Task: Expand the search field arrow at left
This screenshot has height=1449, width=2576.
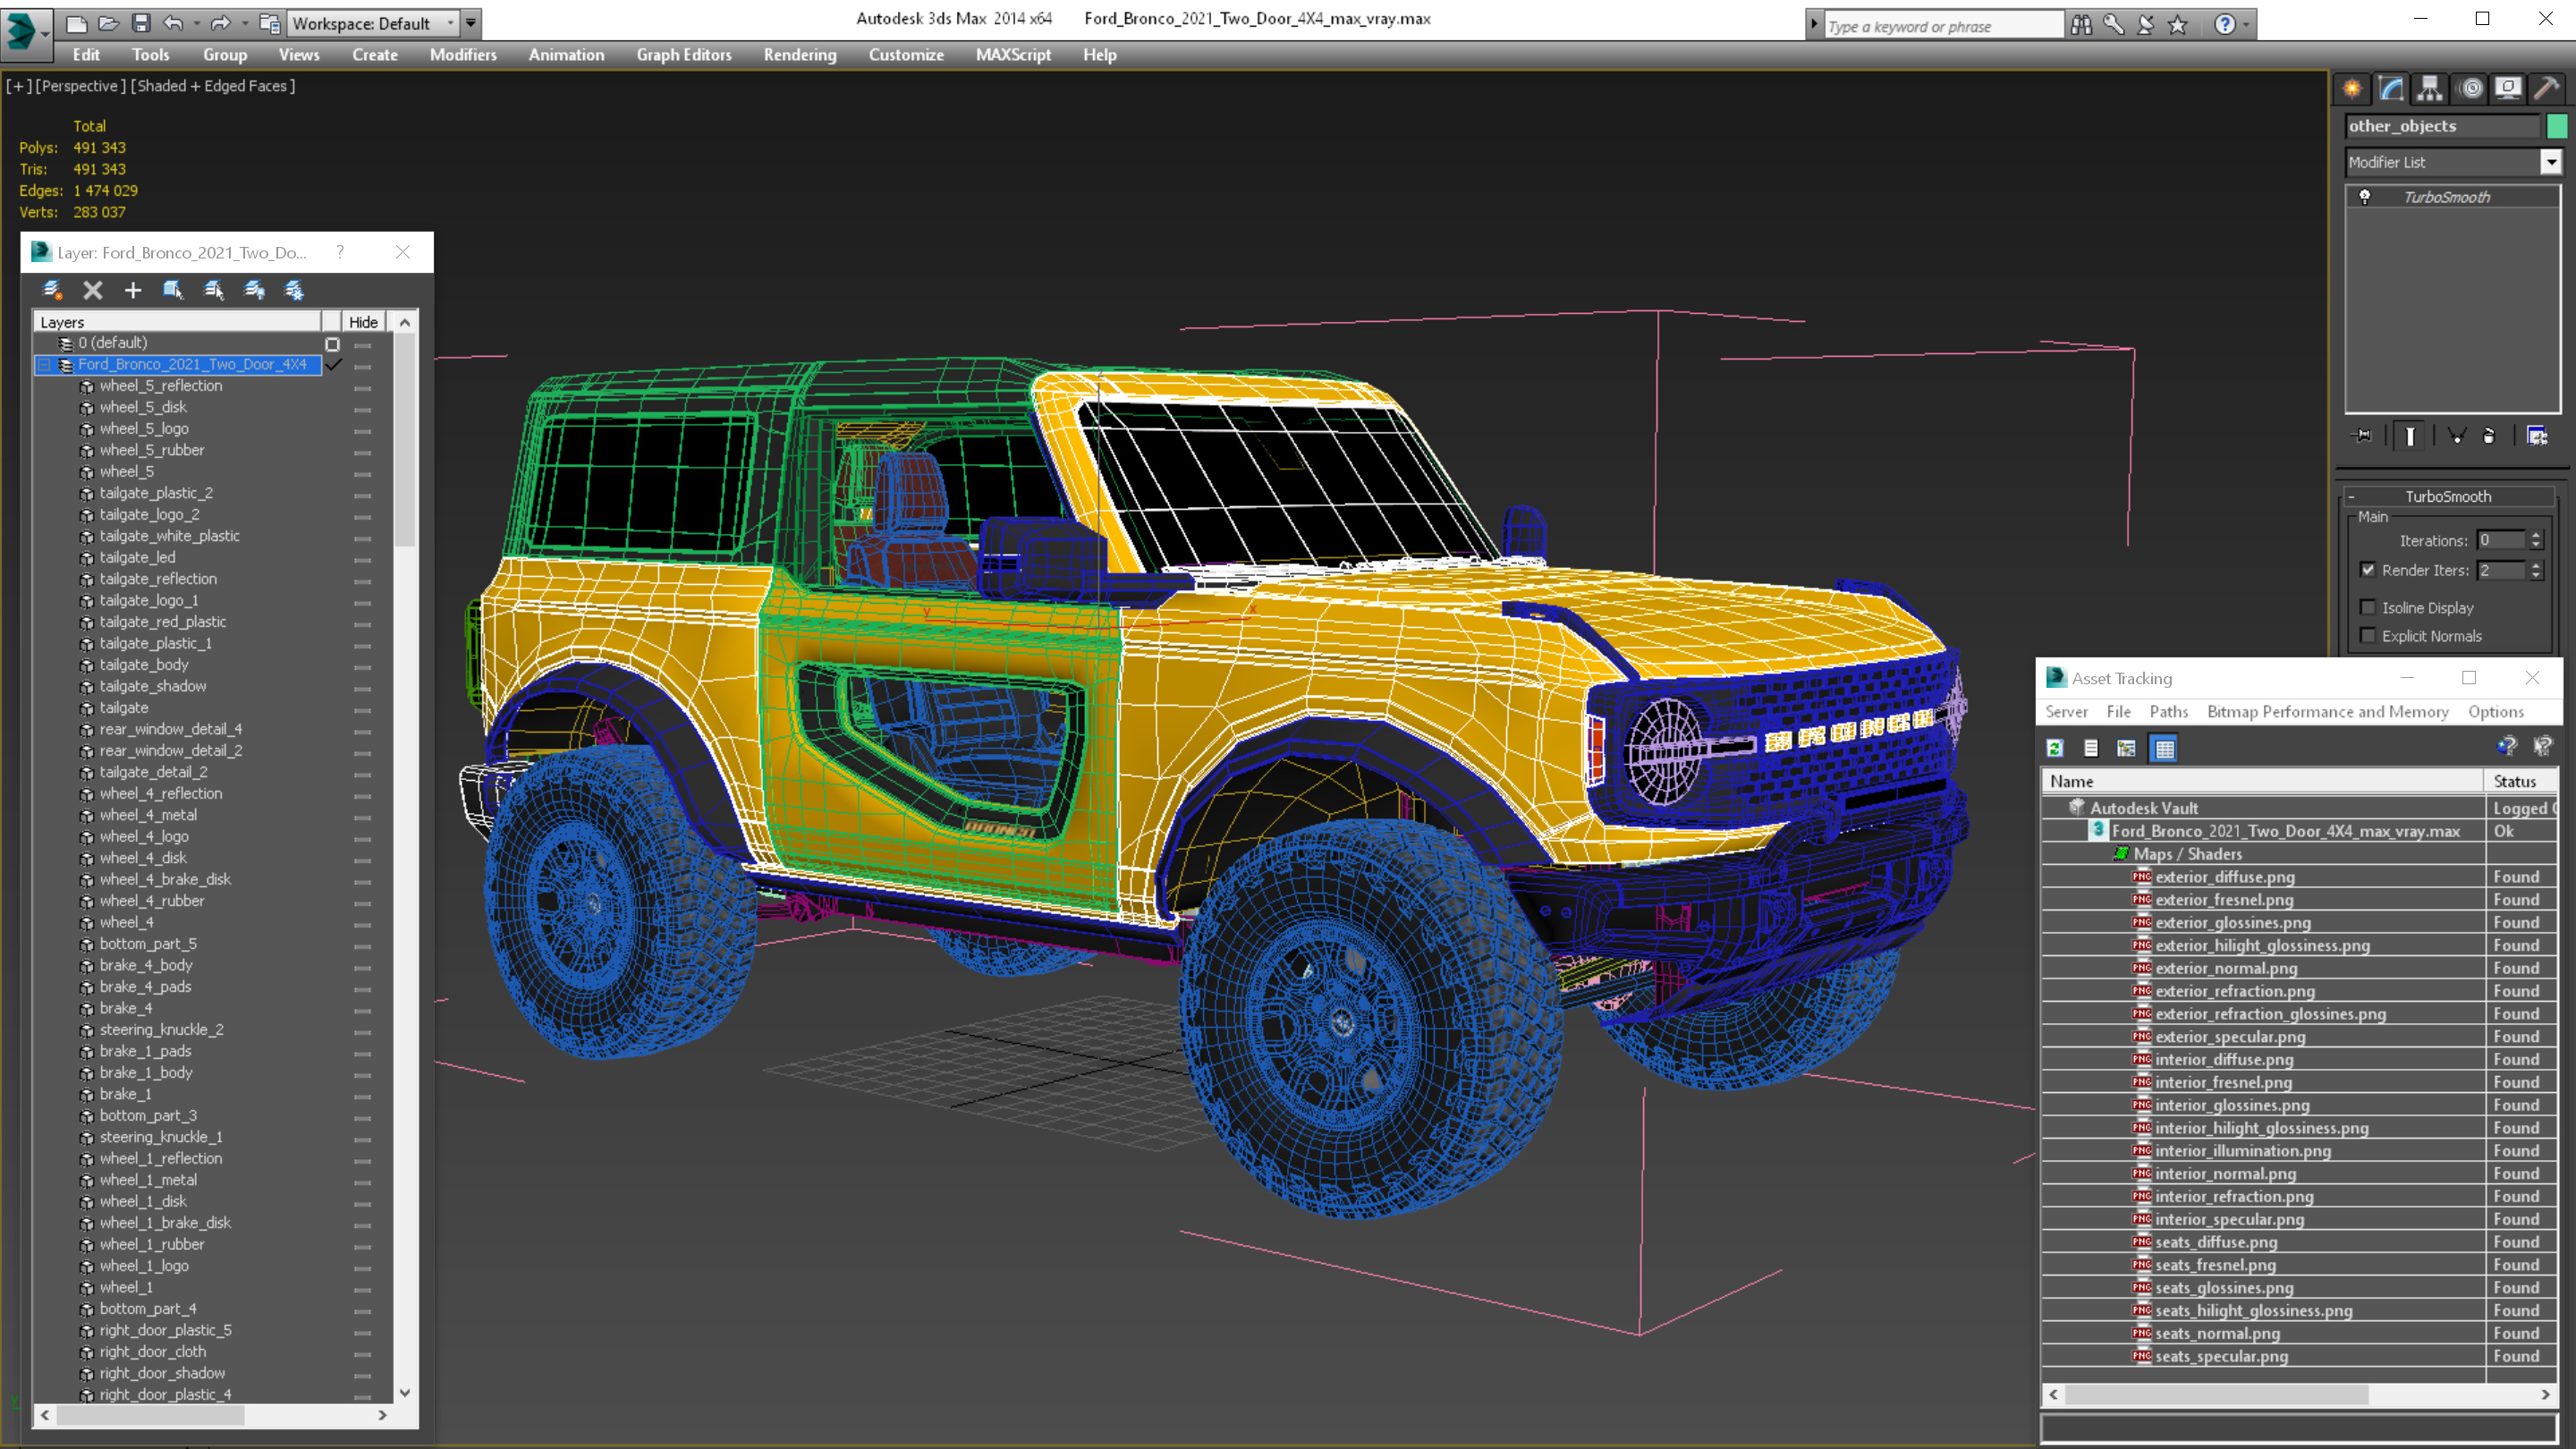Action: 1814,24
